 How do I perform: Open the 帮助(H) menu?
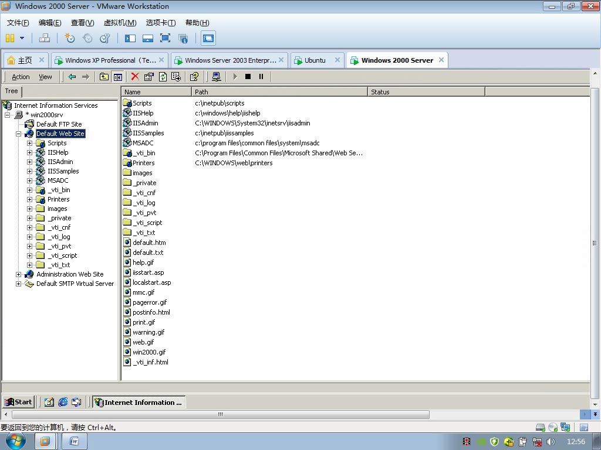(x=197, y=23)
